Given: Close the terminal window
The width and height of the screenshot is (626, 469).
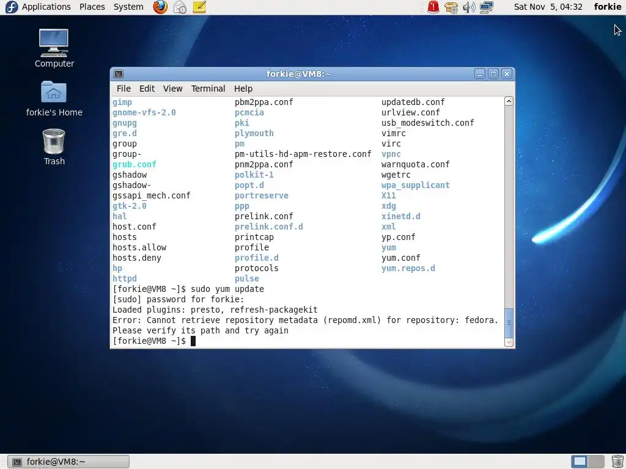Looking at the screenshot, I should (x=507, y=74).
